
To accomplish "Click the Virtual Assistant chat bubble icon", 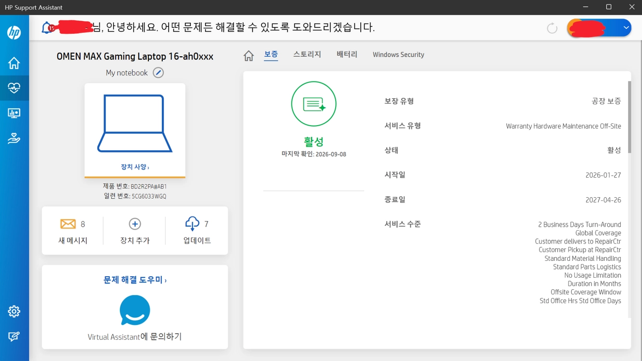I will point(135,310).
